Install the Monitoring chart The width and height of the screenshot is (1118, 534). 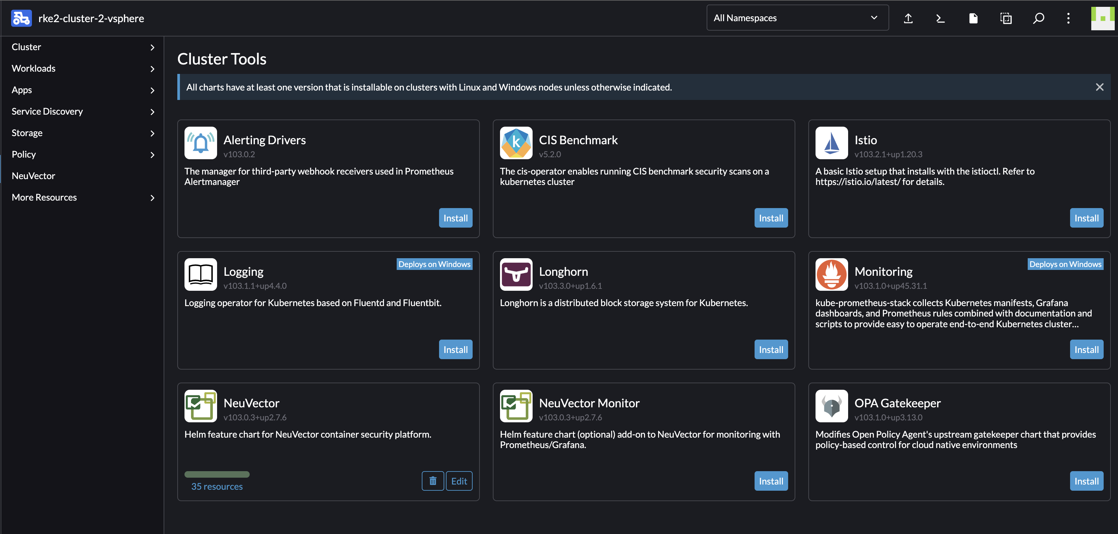(1086, 350)
